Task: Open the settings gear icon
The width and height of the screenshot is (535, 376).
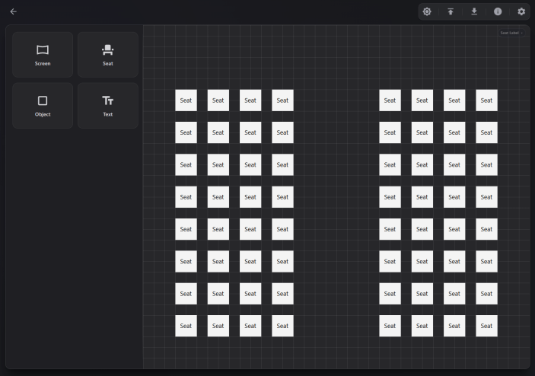Action: [521, 11]
